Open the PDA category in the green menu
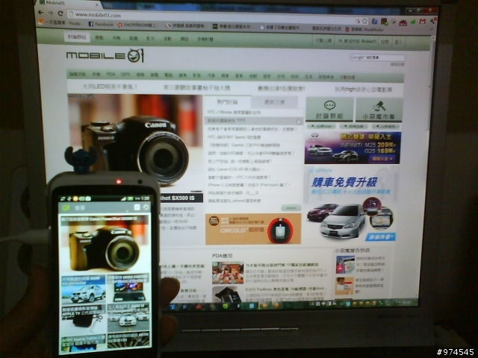Image resolution: width=478 pixels, height=358 pixels. [x=111, y=74]
